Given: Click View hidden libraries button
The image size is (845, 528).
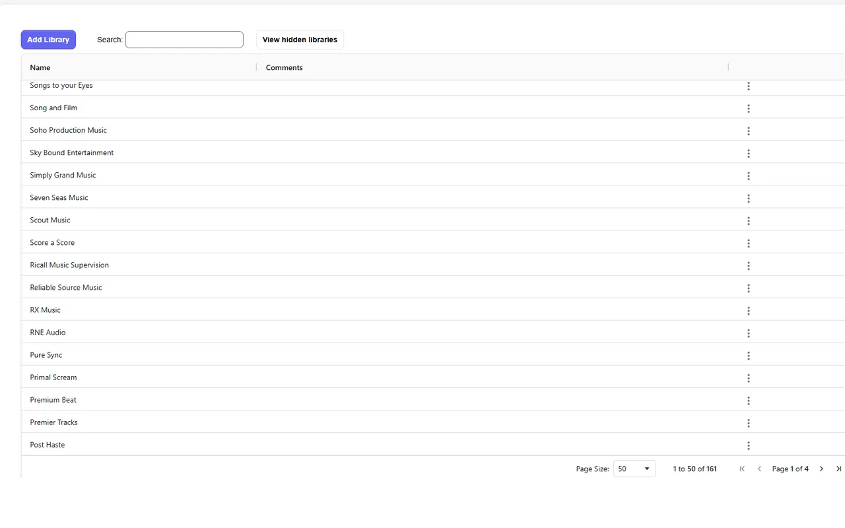Looking at the screenshot, I should pos(300,40).
